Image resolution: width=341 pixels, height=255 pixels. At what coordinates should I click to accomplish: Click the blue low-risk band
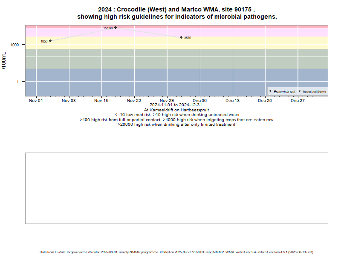(x=170, y=83)
